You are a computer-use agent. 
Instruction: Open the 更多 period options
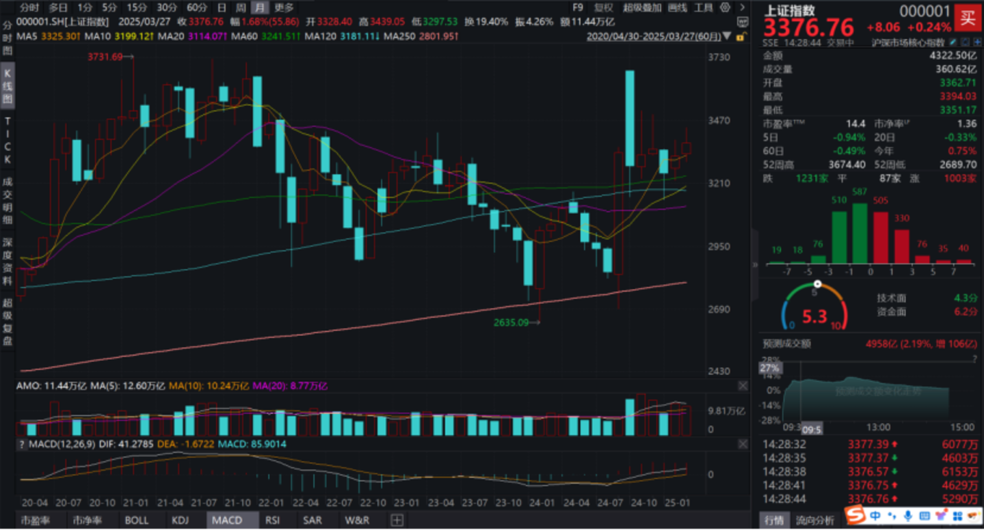tap(284, 8)
